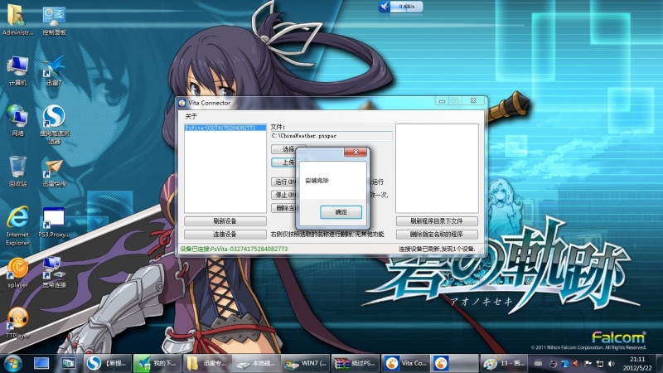Screen dimensions: 663x373
Task: Open the 迅雷7 desktop shortcut
Action: click(x=54, y=70)
